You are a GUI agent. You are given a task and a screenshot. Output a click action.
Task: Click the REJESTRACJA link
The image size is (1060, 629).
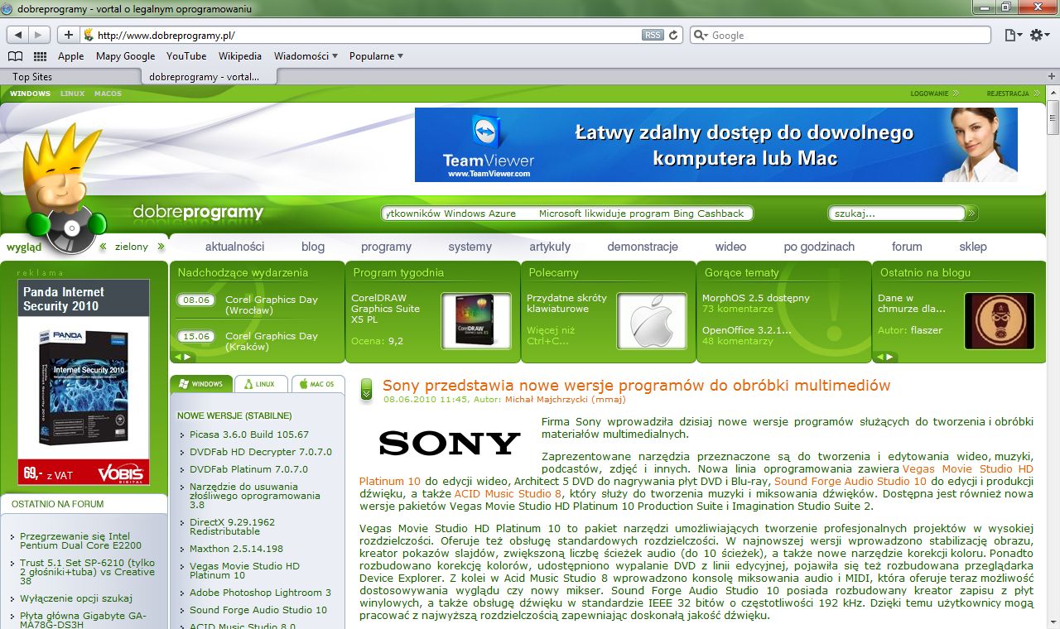1013,94
